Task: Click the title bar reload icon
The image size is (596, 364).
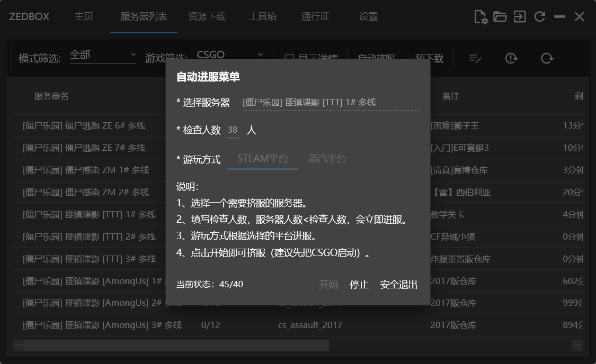Action: pos(540,17)
